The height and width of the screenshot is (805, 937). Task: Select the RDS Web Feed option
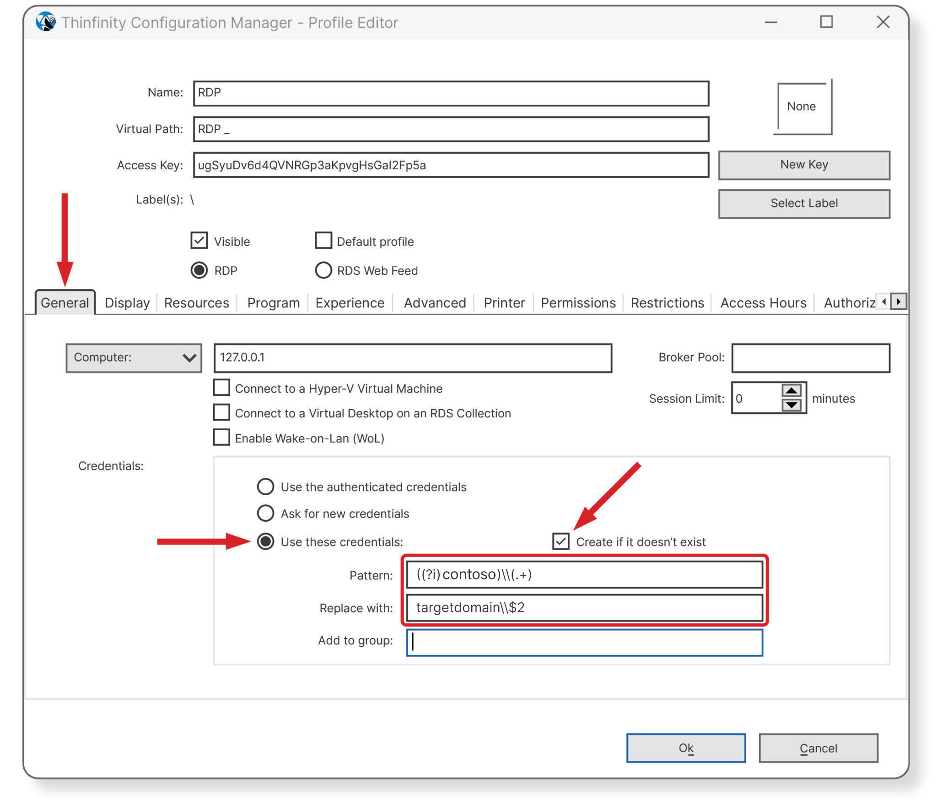[x=323, y=270]
